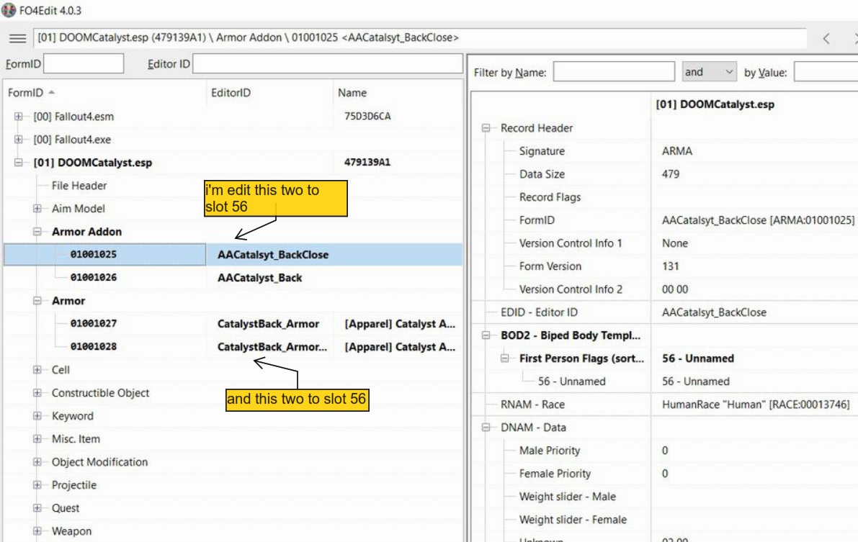
Task: Select the File Header item
Action: pos(79,186)
